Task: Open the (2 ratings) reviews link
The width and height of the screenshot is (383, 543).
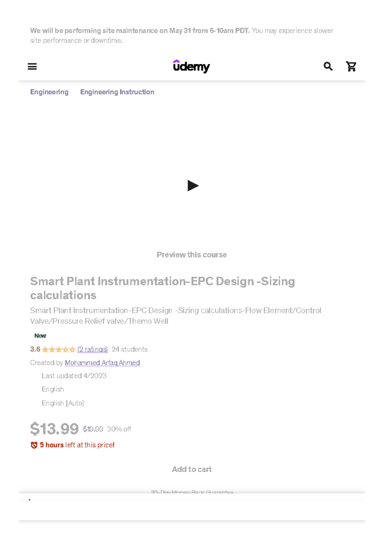Action: click(92, 349)
